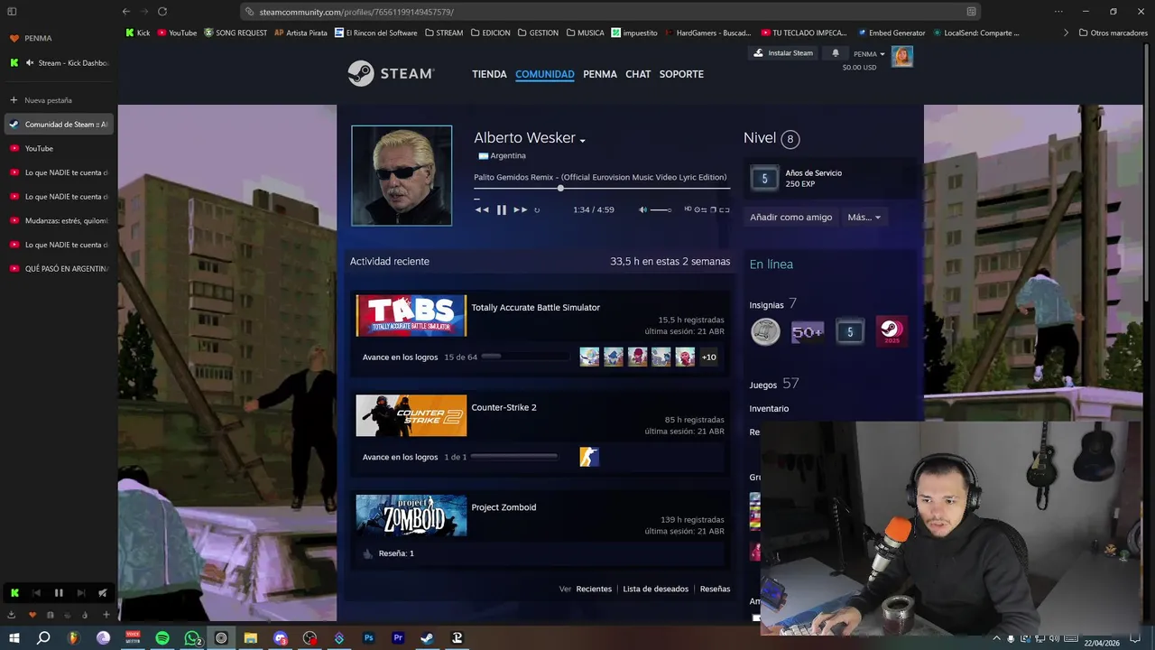Open Totally Accurate Battle Simulator title link

point(535,308)
